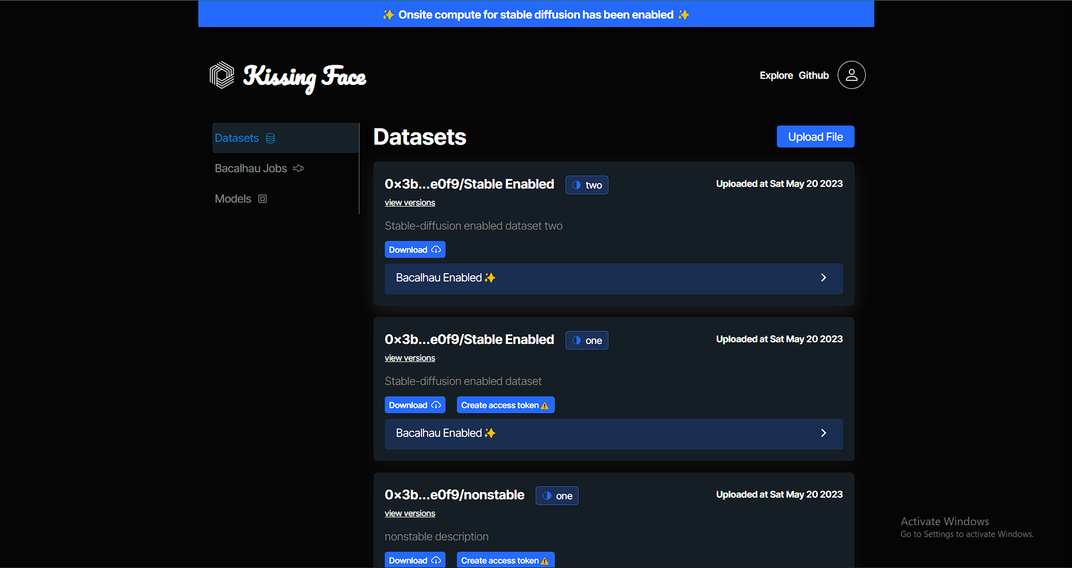The height and width of the screenshot is (568, 1072).
Task: Open view versions for Stable Enabled one
Action: pyautogui.click(x=410, y=358)
